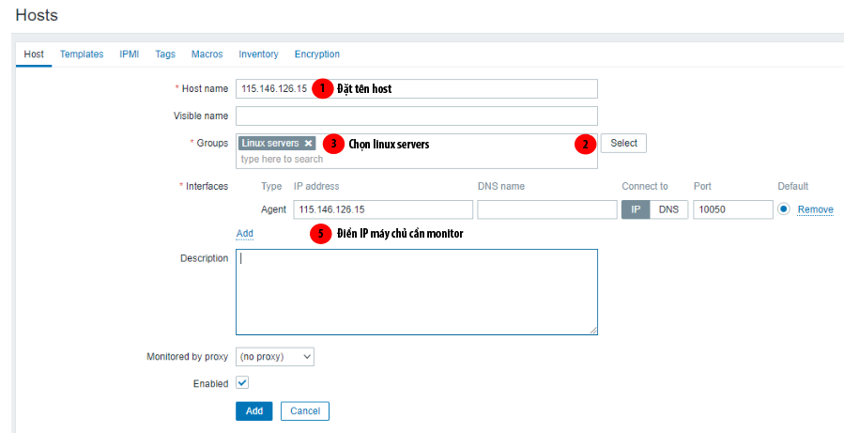Set Connect to DNS

(x=668, y=209)
